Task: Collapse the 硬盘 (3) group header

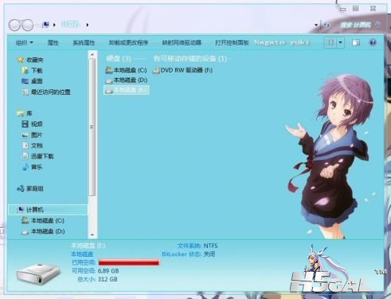Action: click(119, 58)
